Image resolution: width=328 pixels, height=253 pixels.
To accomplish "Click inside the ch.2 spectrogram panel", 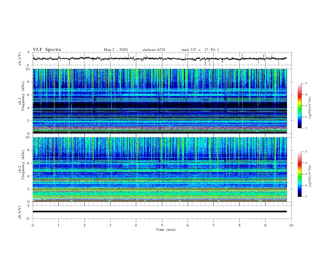I will [160, 169].
